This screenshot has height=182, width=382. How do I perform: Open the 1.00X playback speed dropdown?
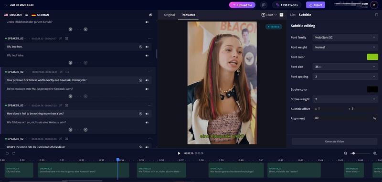269,15
